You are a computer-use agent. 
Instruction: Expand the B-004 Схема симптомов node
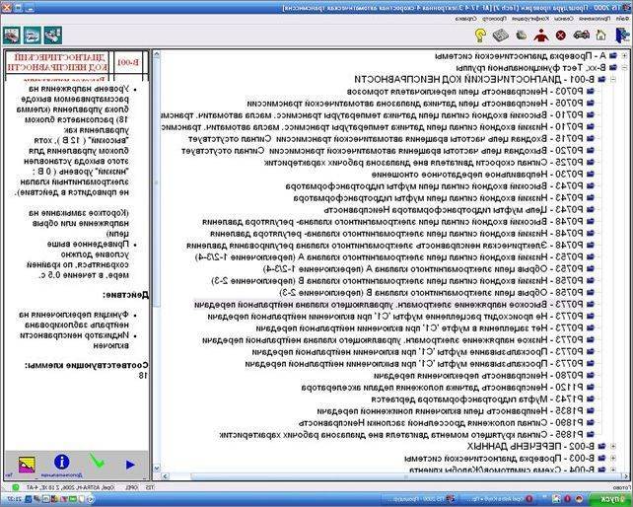pyautogui.click(x=613, y=470)
